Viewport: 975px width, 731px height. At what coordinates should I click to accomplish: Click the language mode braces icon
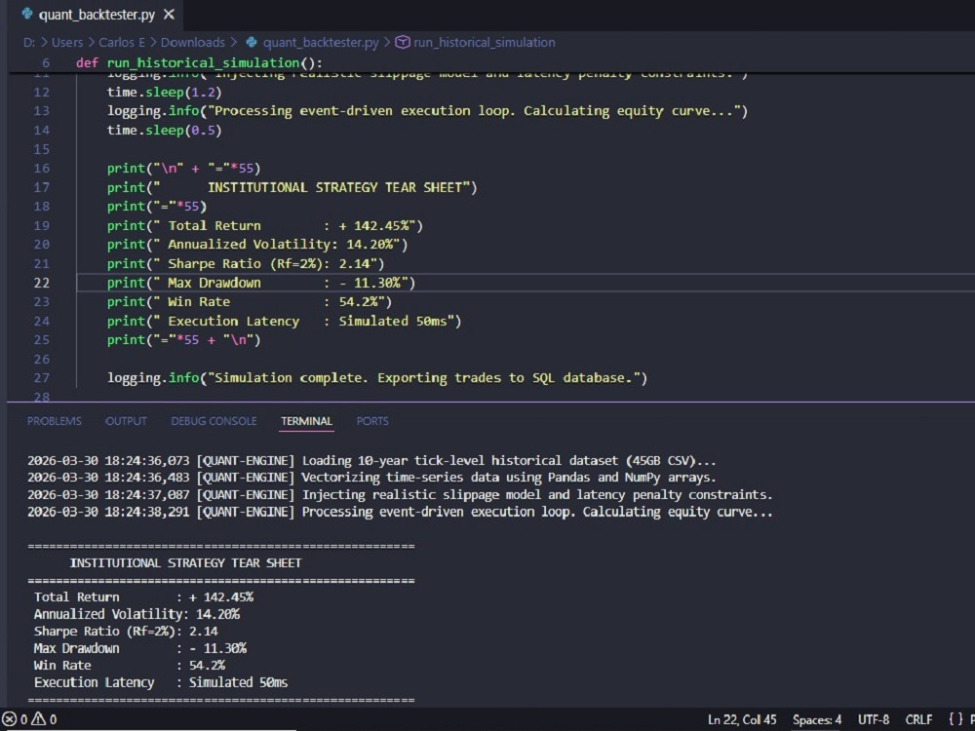pyautogui.click(x=955, y=719)
